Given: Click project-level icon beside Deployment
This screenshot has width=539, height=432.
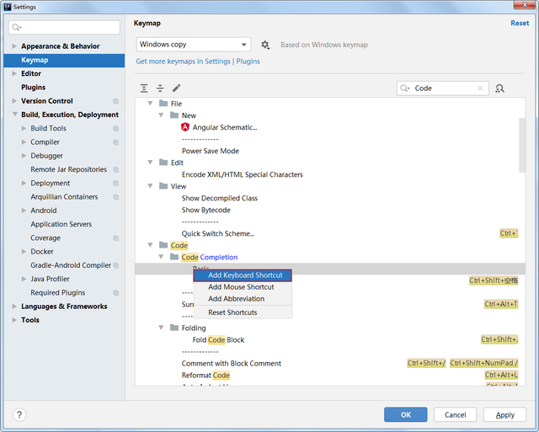Looking at the screenshot, I should (116, 184).
